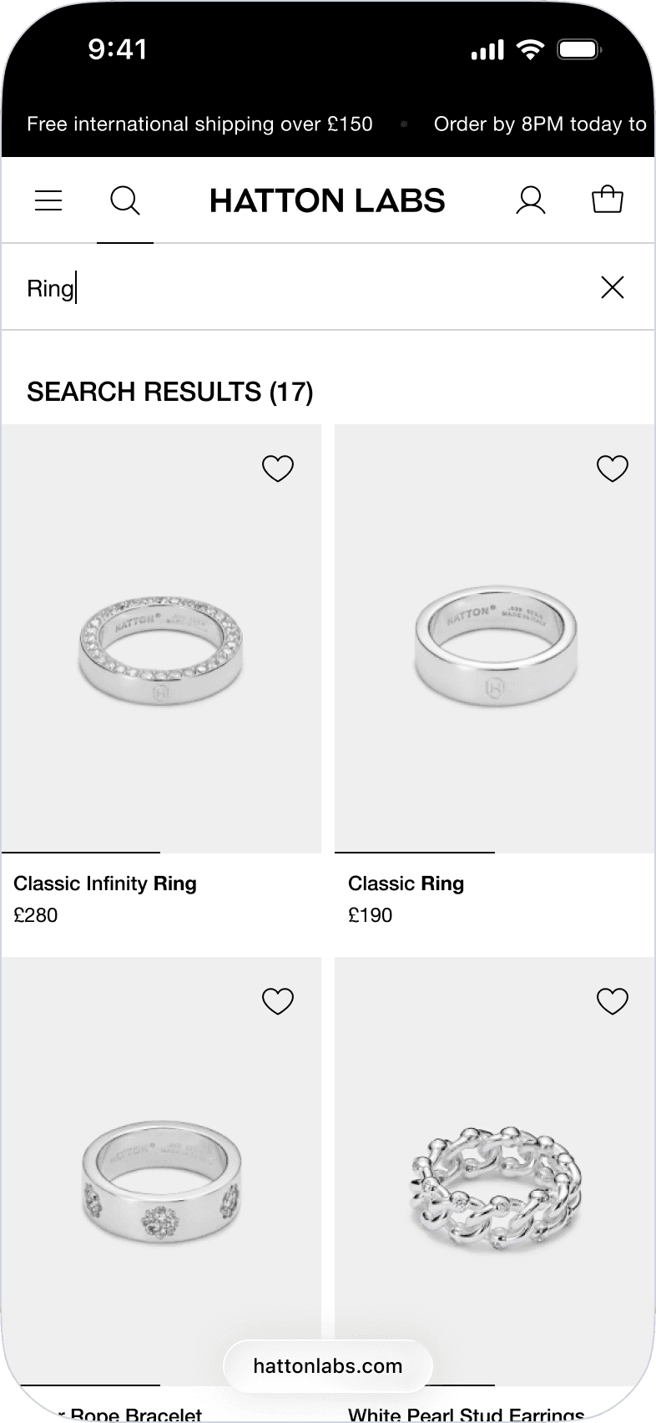Open the Classic Ring title link

tap(406, 884)
